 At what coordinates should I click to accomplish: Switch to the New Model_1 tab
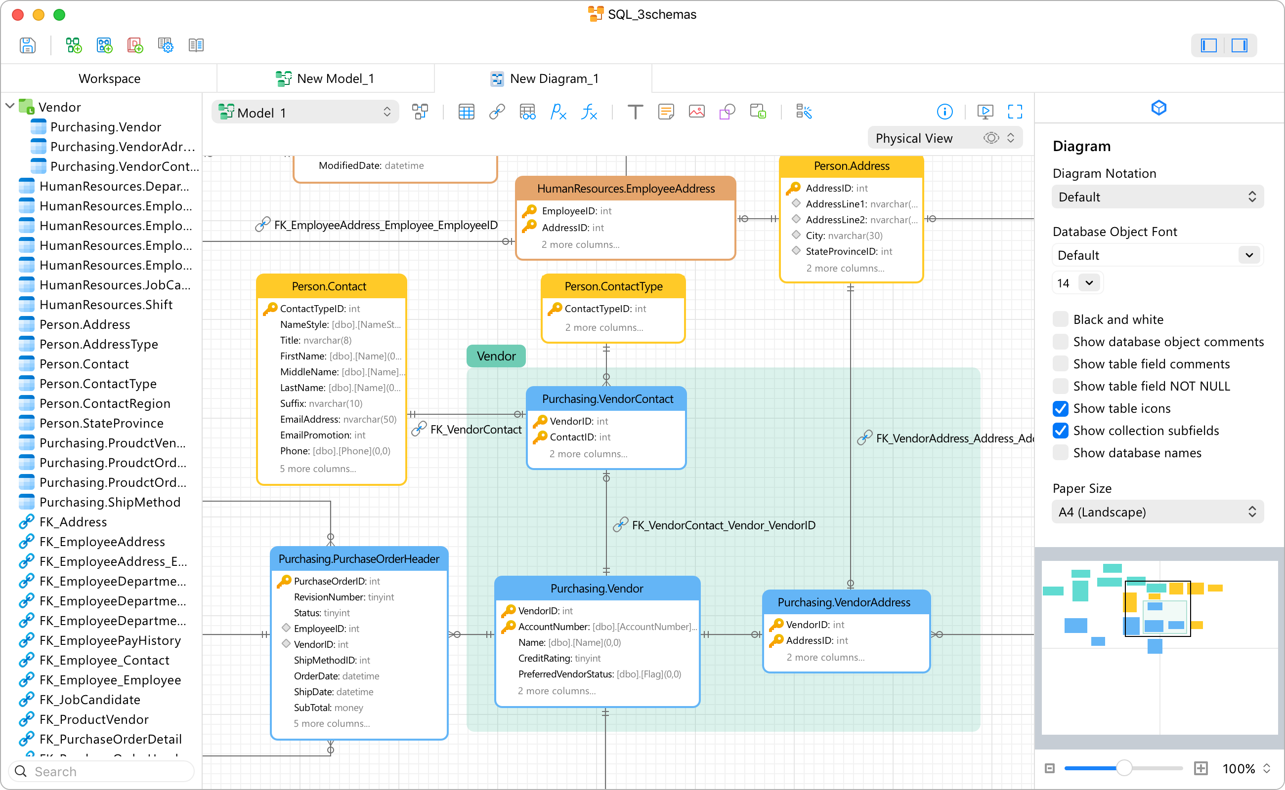click(x=325, y=79)
